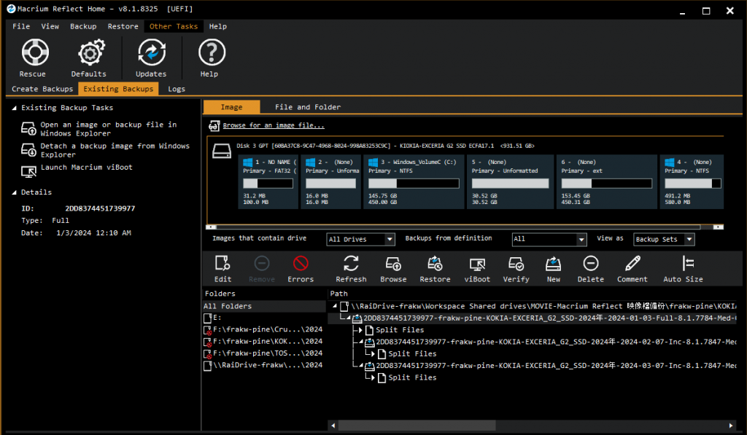
Task: Open the Help icon in toolbar
Action: 211,58
